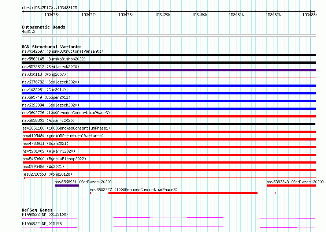Image resolution: width=326 pixels, height=232 pixels.
Task: Click the black nsv4342697 variant bar
Action: [x=168, y=55]
